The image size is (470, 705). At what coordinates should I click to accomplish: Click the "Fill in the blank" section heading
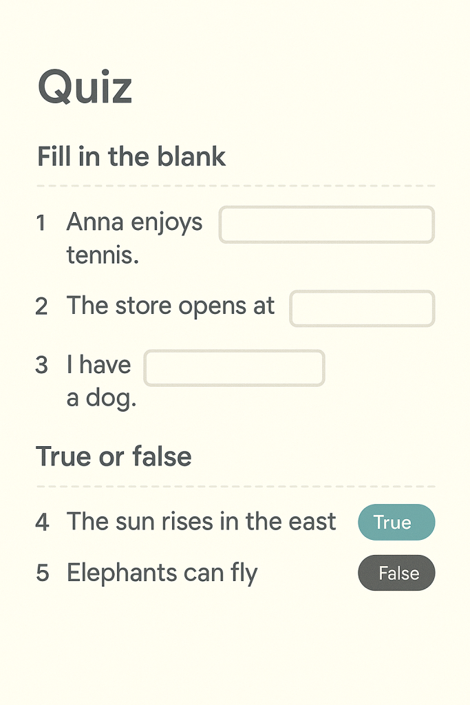point(131,156)
